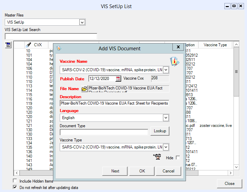This screenshot has height=192, width=247.
Task: Open the list options icon beside the grid
Action: (8, 45)
